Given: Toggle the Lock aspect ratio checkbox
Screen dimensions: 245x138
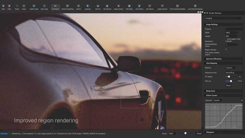Looking at the screenshot, I should pos(226,39).
